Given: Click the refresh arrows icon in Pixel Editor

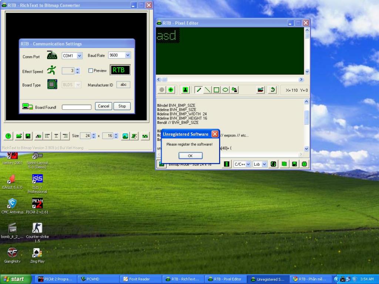Looking at the screenshot, I should 274,164.
